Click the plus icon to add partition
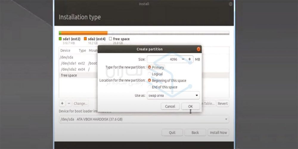 [x=62, y=103]
